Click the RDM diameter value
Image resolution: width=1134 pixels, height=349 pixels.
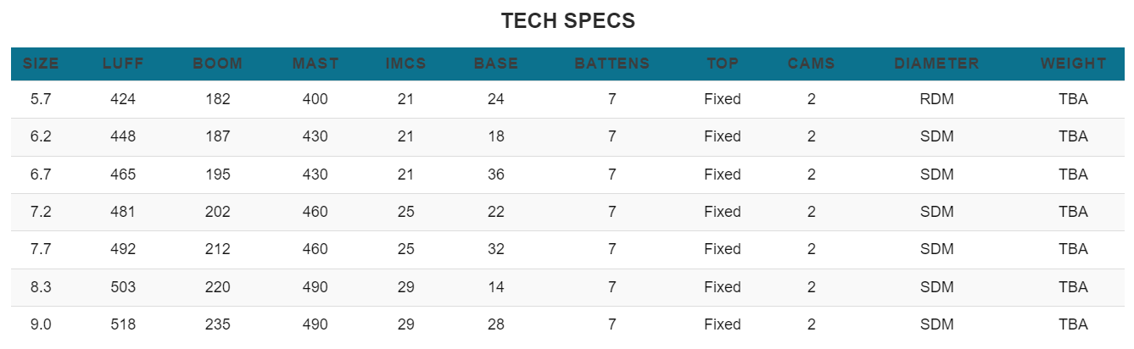(x=936, y=99)
